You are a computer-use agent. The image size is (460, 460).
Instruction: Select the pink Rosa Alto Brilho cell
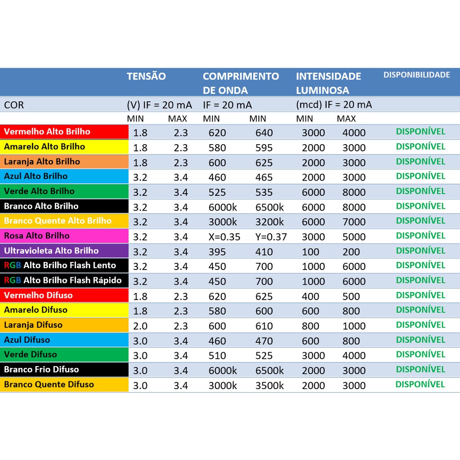click(37, 235)
